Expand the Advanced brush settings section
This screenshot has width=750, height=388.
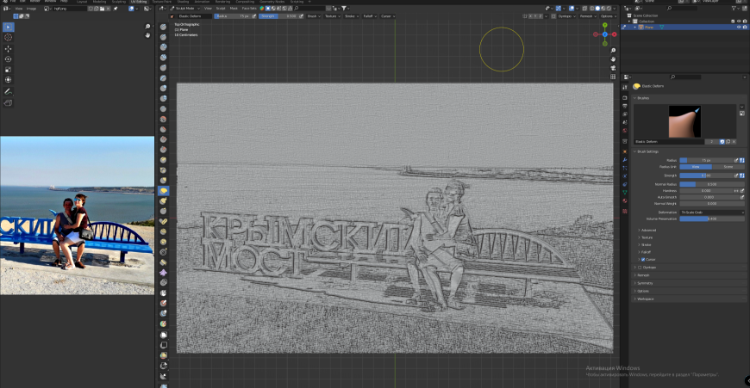648,231
